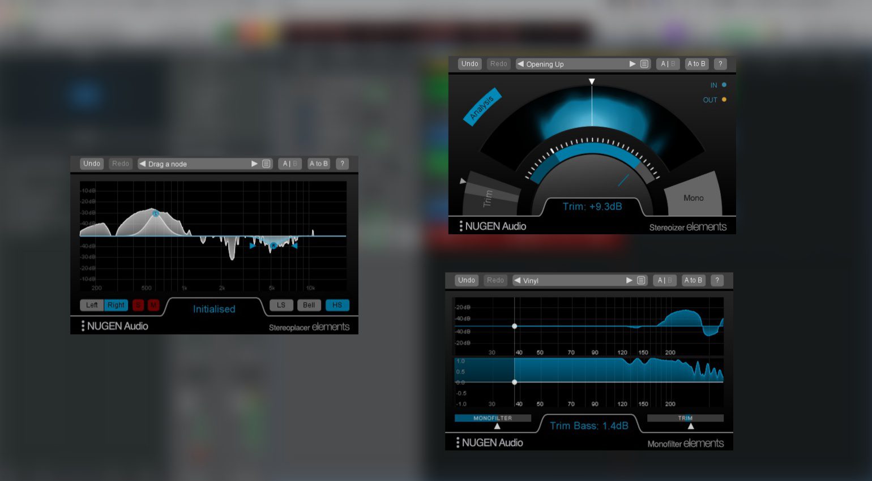Go to next preset in Stereoplacer
The width and height of the screenshot is (872, 481).
(254, 164)
